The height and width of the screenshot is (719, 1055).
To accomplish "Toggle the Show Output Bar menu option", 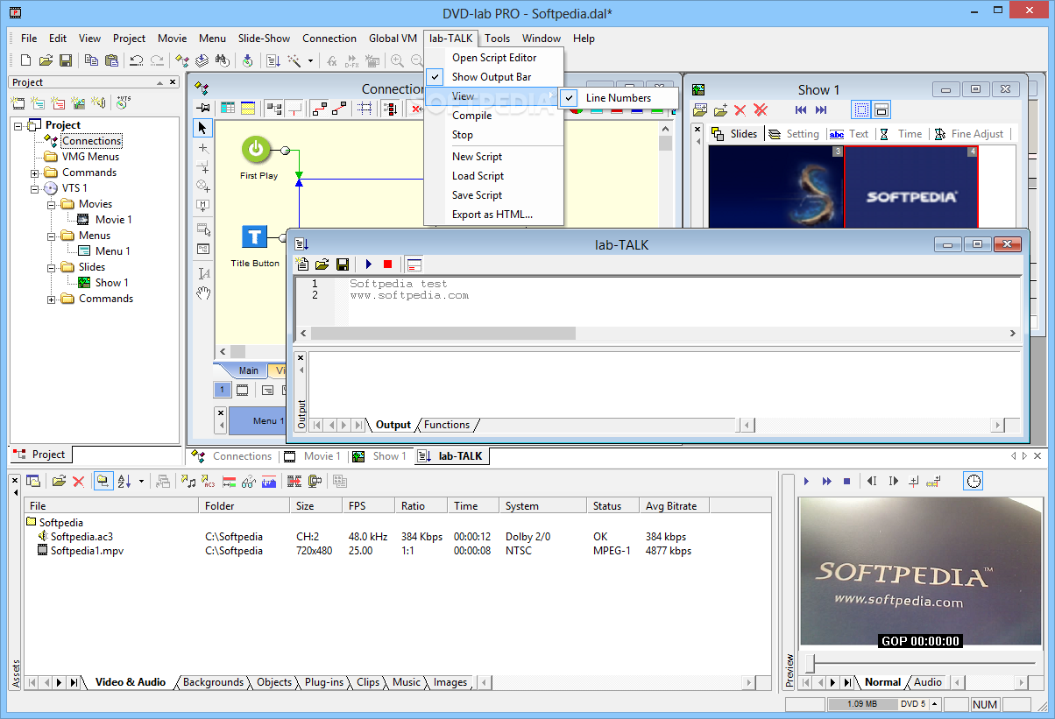I will 492,77.
